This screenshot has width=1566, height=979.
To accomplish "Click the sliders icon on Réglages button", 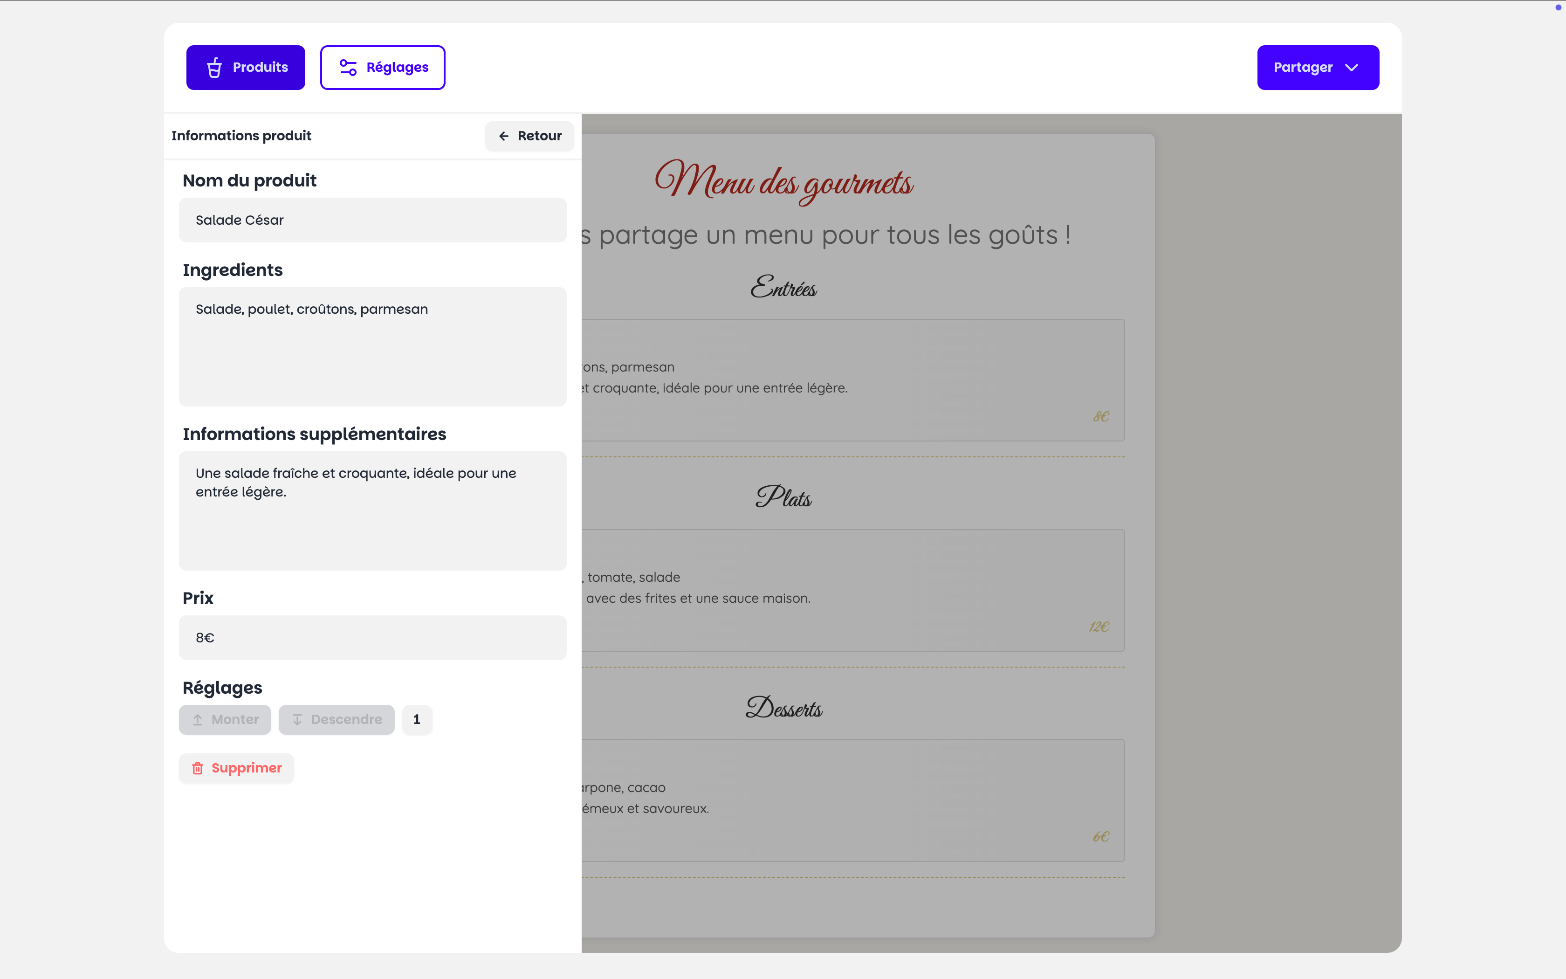I will click(x=348, y=67).
